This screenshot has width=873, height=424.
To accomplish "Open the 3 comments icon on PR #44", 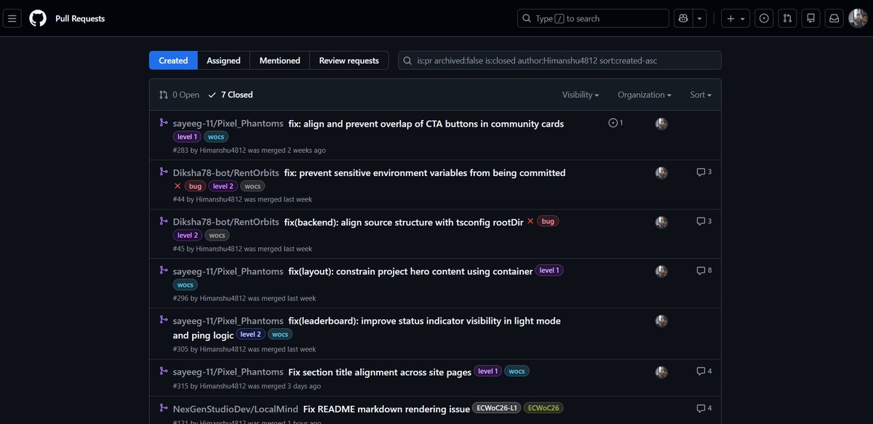I will click(x=704, y=172).
